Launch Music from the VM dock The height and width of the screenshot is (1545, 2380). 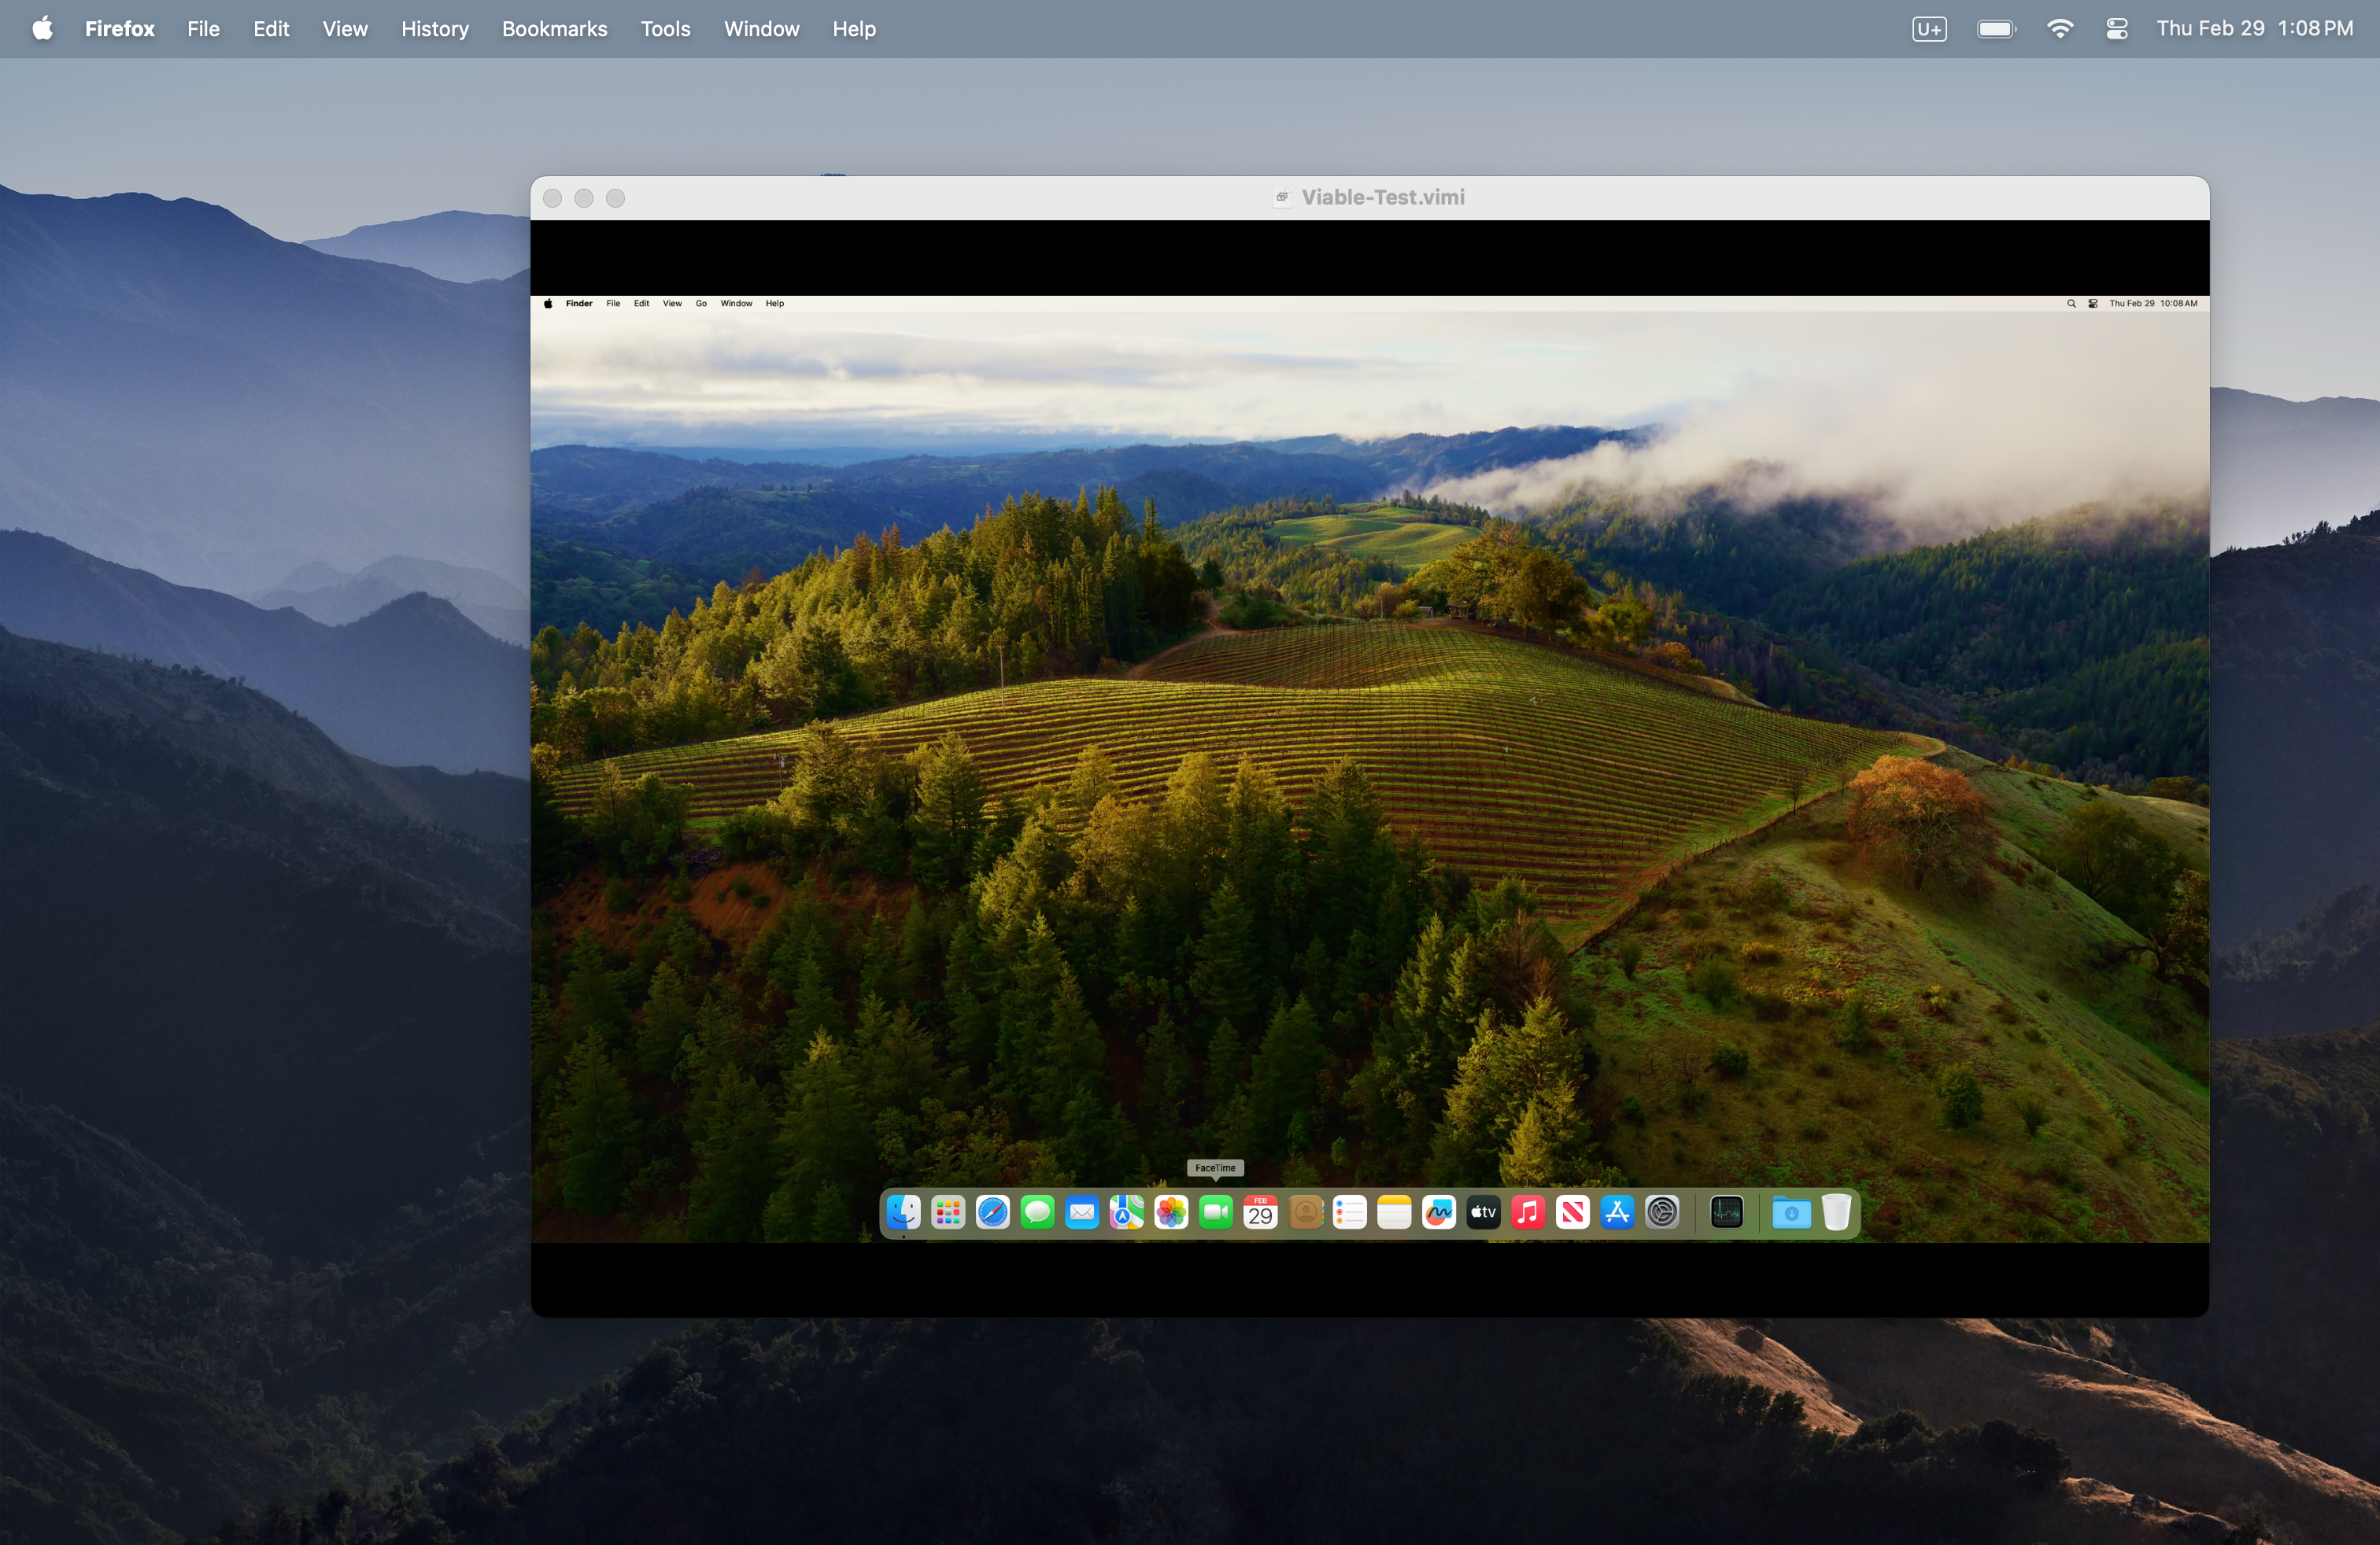click(x=1528, y=1213)
